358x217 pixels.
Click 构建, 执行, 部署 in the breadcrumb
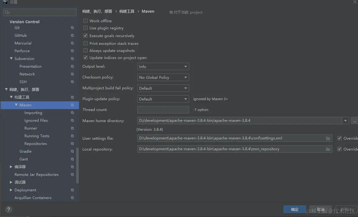97,11
